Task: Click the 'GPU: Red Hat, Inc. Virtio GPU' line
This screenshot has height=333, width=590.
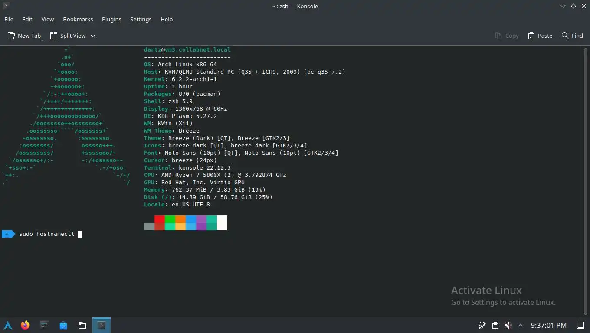Action: coord(194,183)
